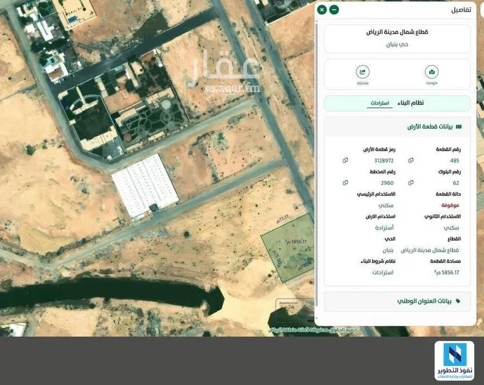This screenshot has height=385, width=484.
Task: Click the مشاركة share icon
Action: [x=363, y=72]
